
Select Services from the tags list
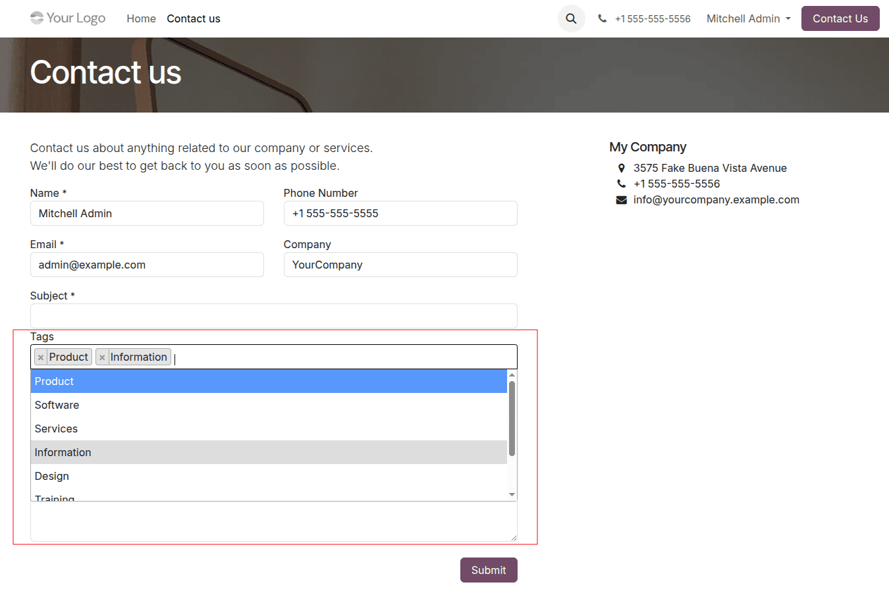tap(269, 428)
